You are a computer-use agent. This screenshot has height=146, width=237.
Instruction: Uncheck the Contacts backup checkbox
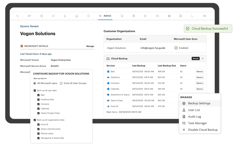pos(38,104)
